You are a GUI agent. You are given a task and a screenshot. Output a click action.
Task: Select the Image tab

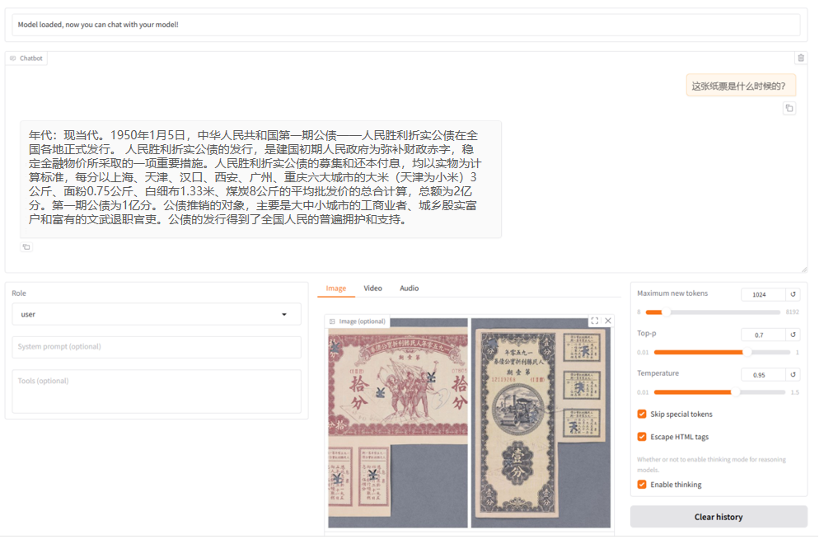pos(335,288)
